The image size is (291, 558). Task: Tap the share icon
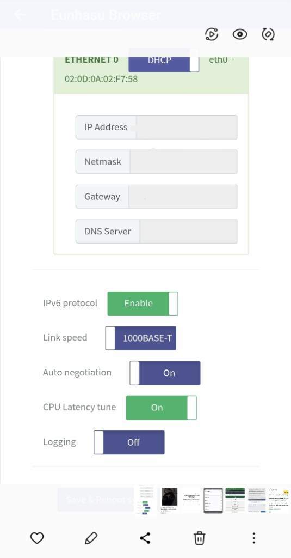tap(145, 538)
